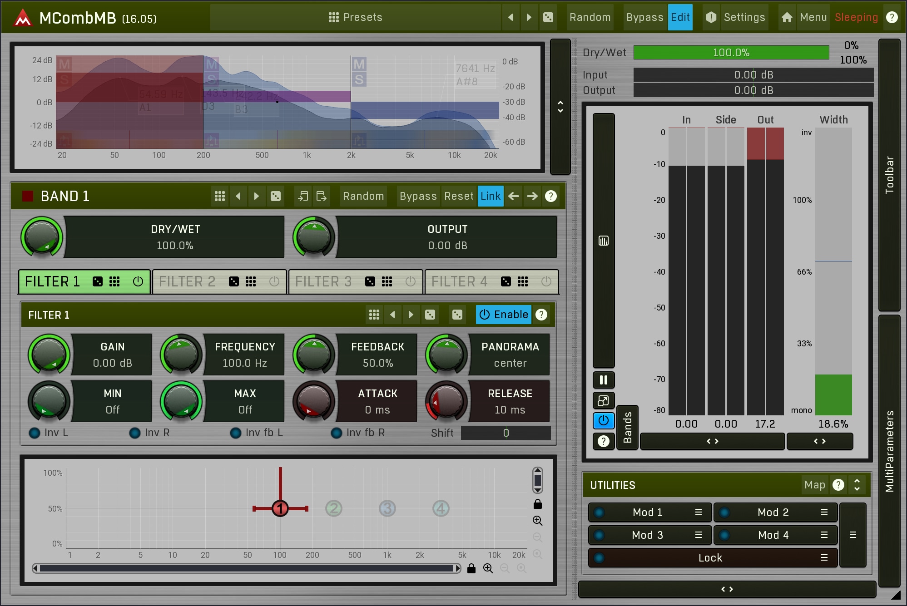Toggle Inv fb R option
This screenshot has width=907, height=606.
pyautogui.click(x=337, y=433)
